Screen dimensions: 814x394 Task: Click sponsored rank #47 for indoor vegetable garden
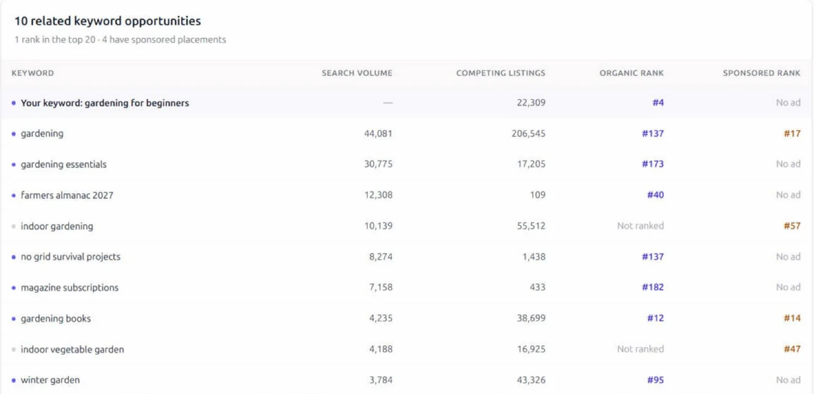tap(792, 349)
